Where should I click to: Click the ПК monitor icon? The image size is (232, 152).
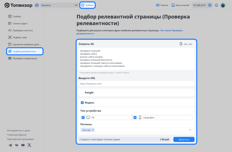tap(88, 117)
